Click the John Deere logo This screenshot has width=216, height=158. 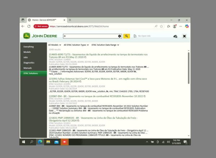pyautogui.click(x=40, y=36)
